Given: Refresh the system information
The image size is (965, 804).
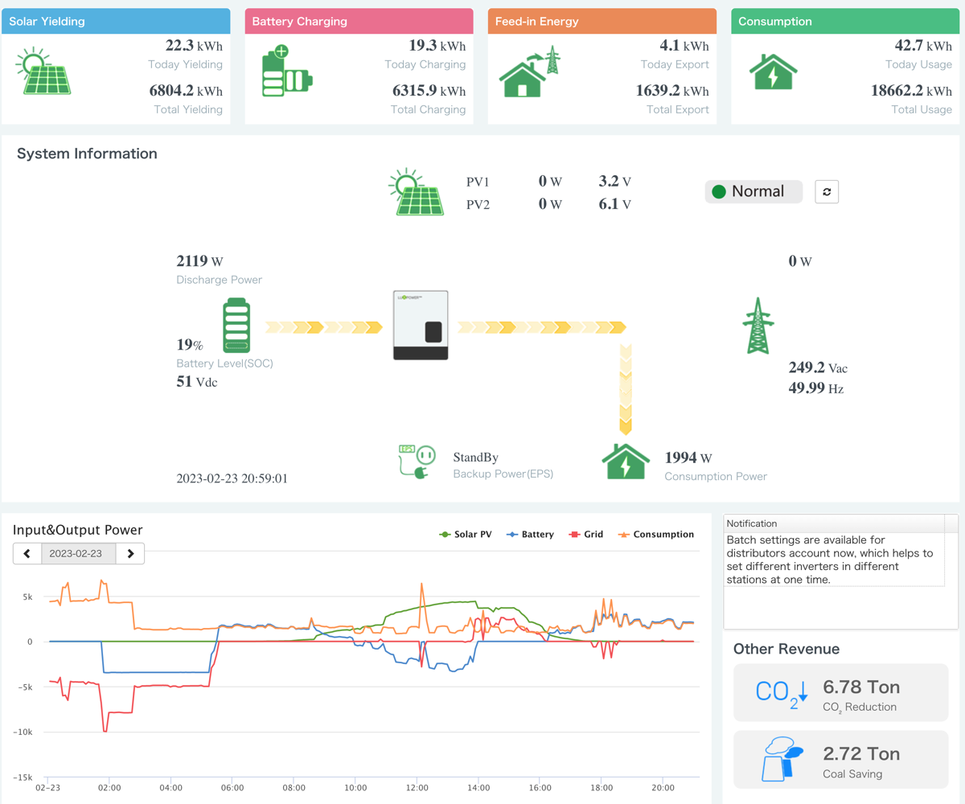Looking at the screenshot, I should 827,191.
